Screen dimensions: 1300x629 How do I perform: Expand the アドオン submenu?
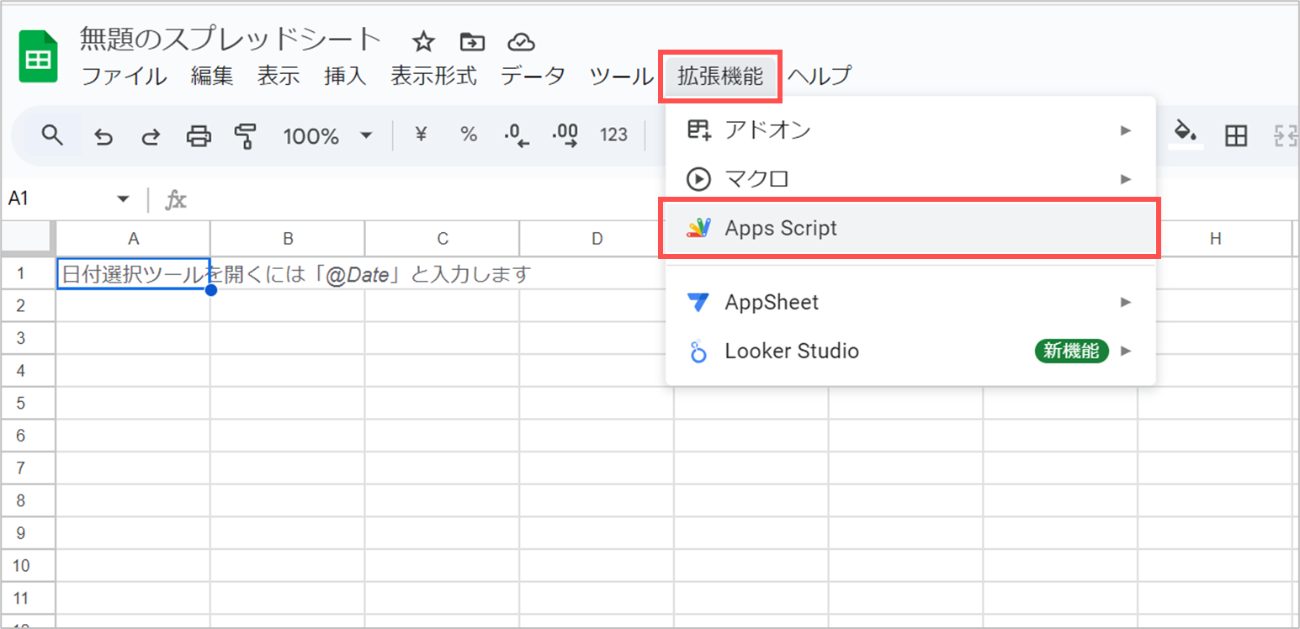coord(910,130)
